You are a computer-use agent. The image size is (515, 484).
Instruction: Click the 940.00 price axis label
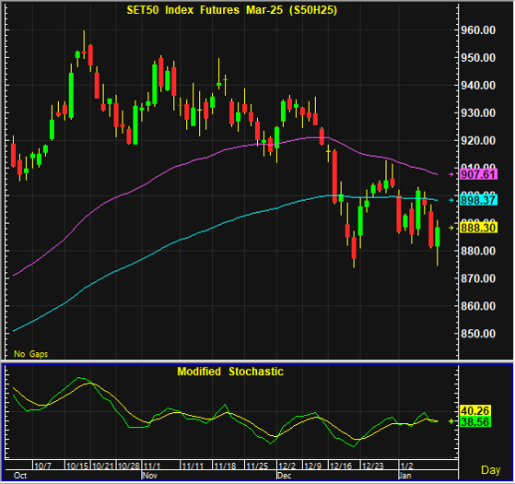[478, 86]
